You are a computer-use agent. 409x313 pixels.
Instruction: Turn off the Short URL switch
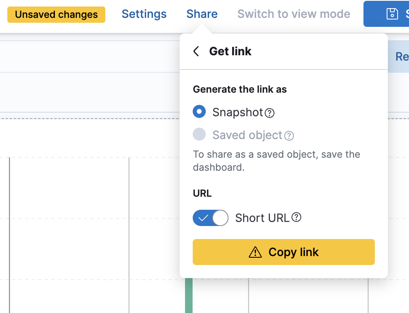coord(210,218)
